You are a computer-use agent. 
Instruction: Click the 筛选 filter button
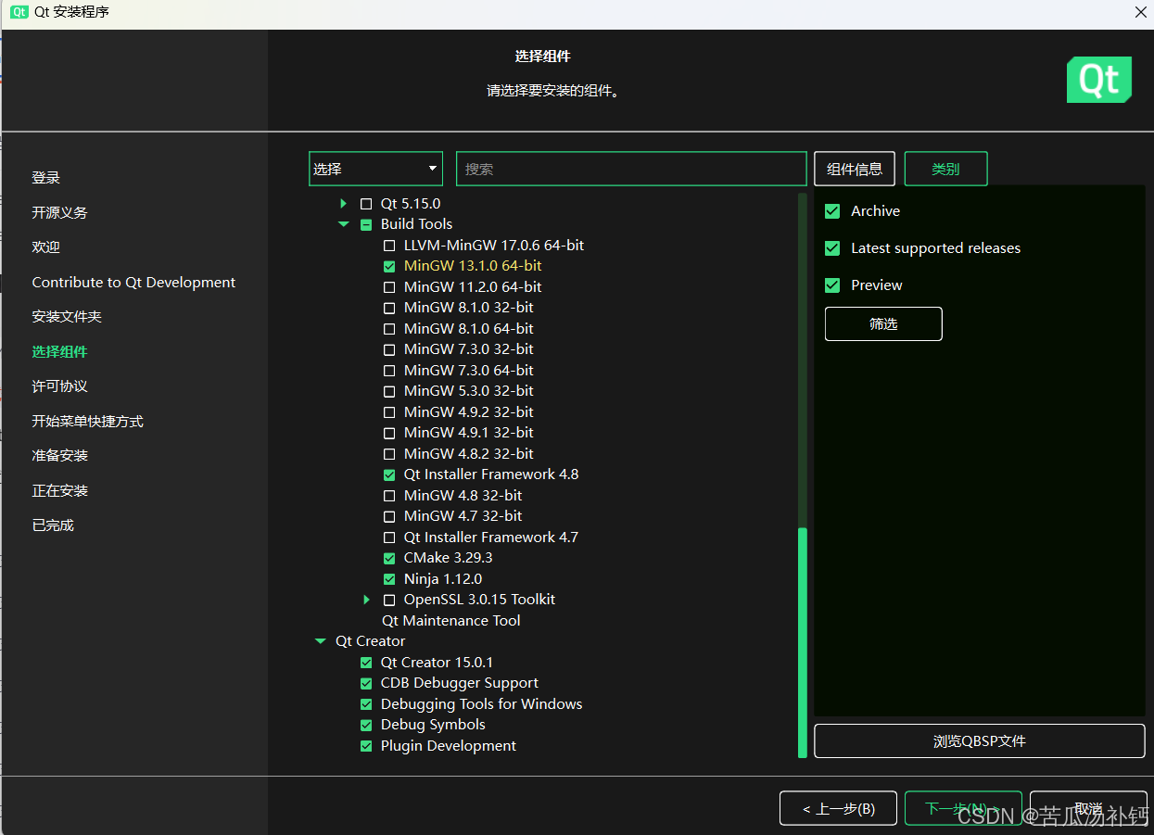pyautogui.click(x=883, y=324)
